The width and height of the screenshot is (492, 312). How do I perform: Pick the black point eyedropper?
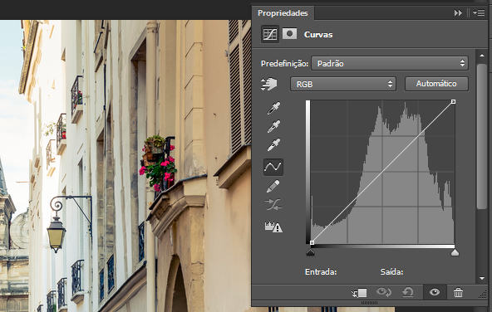click(x=273, y=108)
